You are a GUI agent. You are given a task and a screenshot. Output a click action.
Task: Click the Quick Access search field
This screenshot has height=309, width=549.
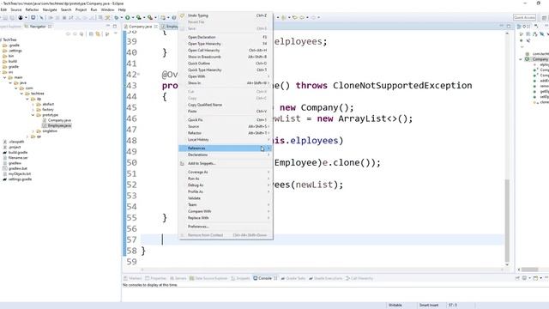(524, 17)
